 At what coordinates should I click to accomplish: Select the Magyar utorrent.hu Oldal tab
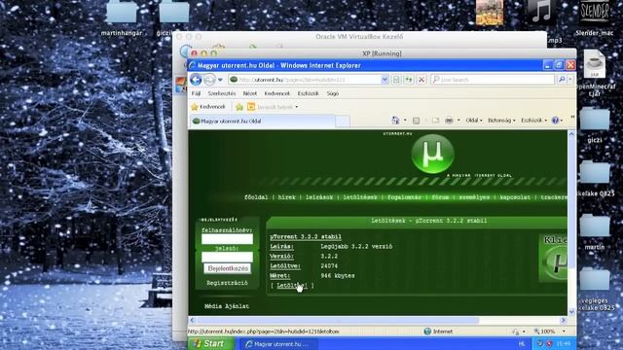pos(262,121)
